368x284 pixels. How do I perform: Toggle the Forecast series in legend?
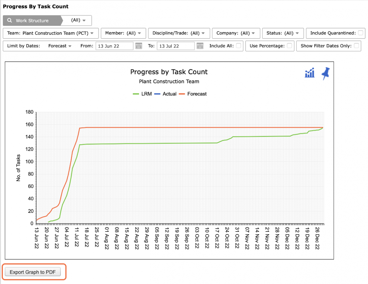[193, 94]
